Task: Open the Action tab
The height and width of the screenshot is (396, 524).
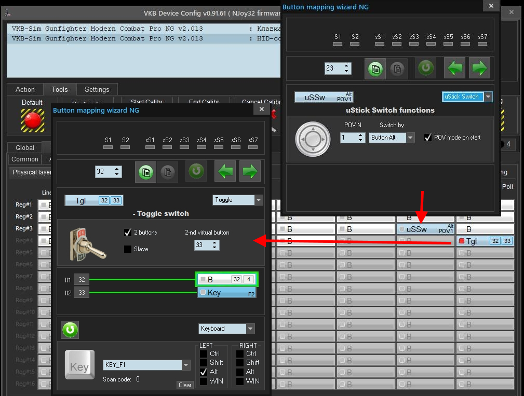Action: click(25, 89)
